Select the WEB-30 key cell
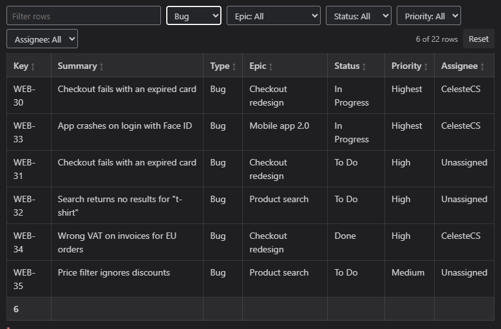This screenshot has width=501, height=329. (x=29, y=95)
